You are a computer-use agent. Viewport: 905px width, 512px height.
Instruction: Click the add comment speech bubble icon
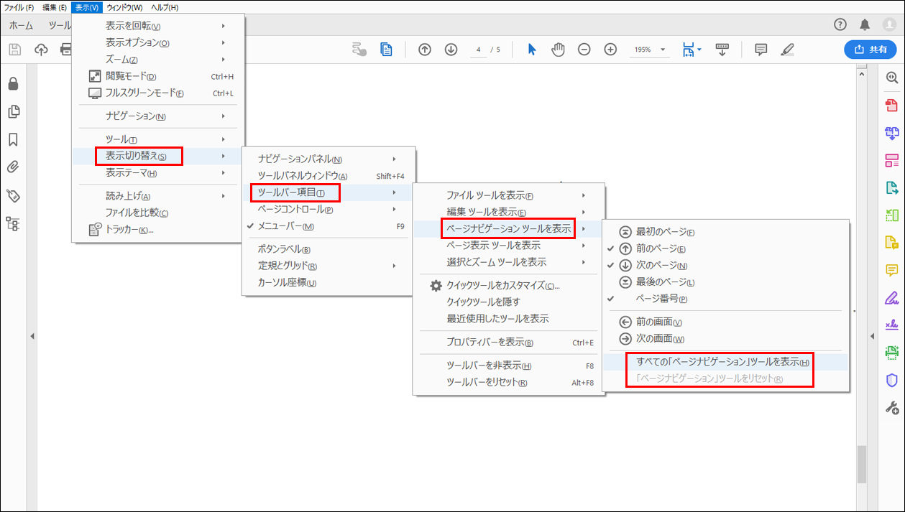[761, 50]
